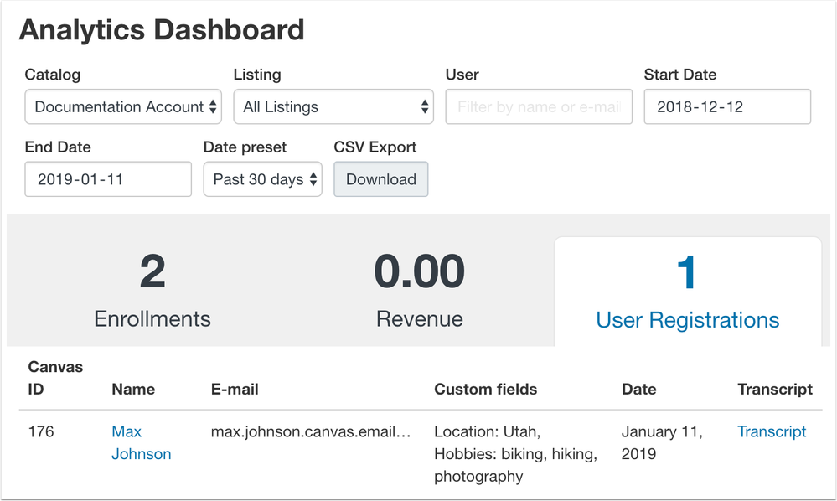Edit the End Date field
The height and width of the screenshot is (501, 837).
107,178
